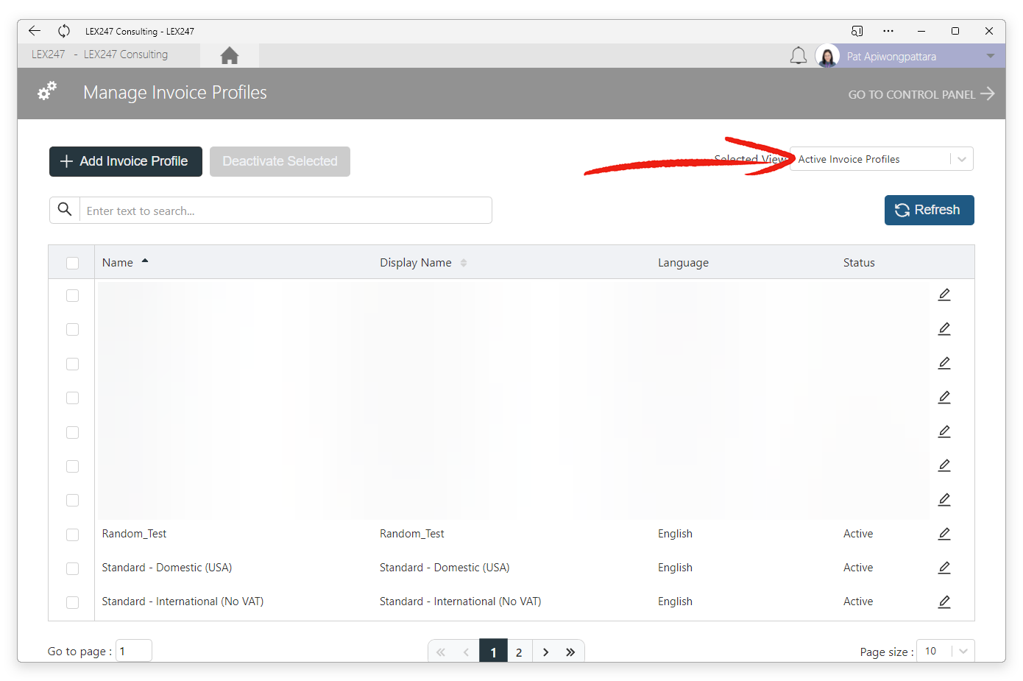
Task: Expand the user account dropdown arrow
Action: coord(990,55)
